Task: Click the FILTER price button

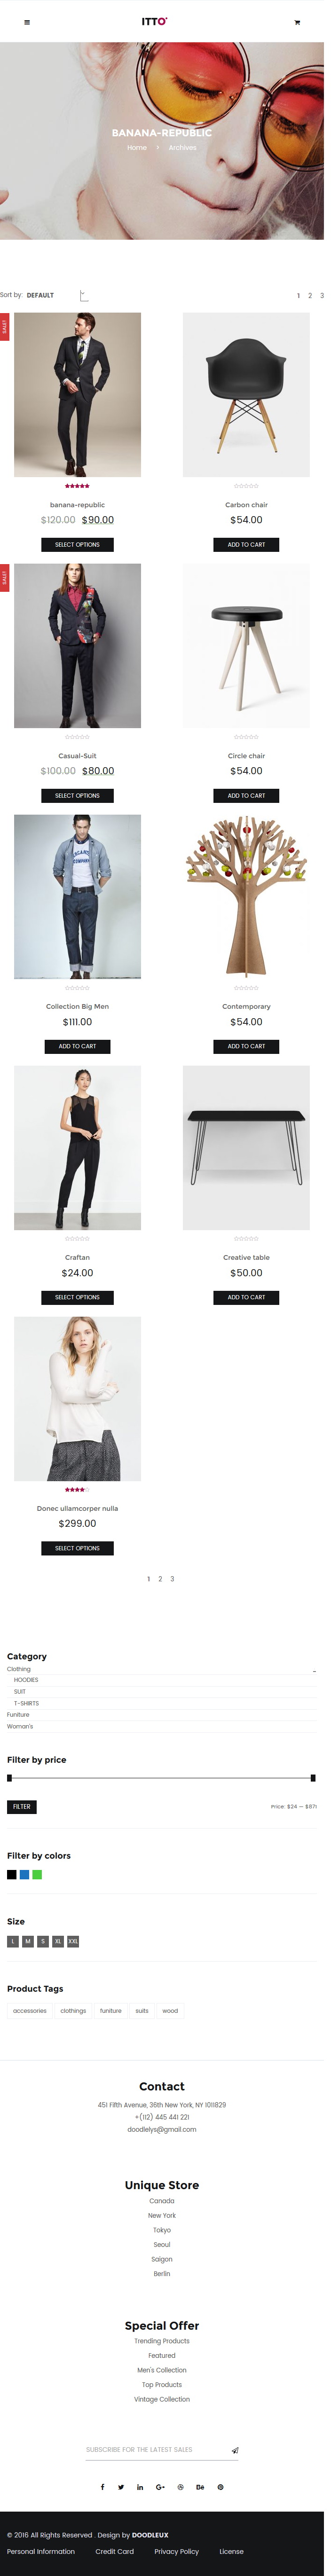Action: 22,1807
